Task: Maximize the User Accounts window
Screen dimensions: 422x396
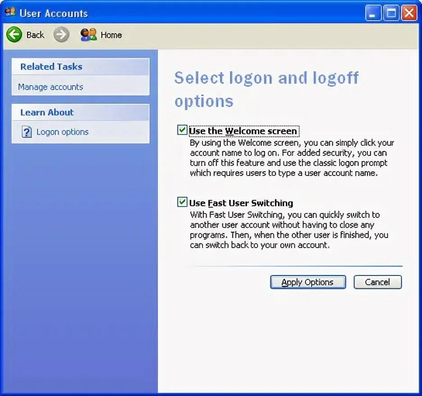Action: pyautogui.click(x=390, y=13)
